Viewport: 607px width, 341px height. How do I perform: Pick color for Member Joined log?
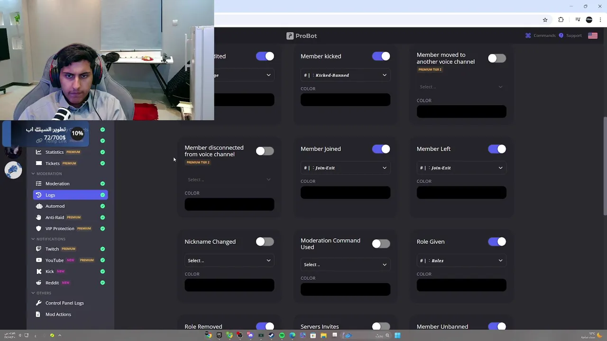345,193
